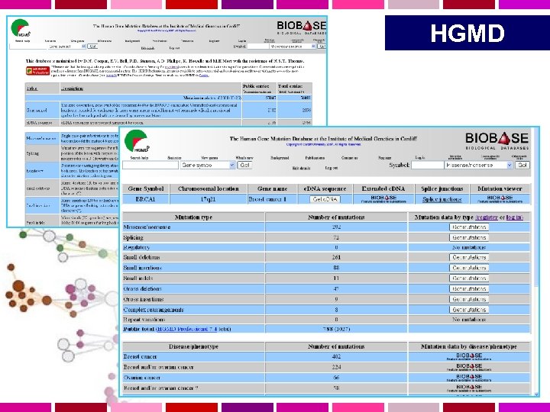Open Publications in the BRCA1 window
The image size is (550, 412).
click(315, 158)
